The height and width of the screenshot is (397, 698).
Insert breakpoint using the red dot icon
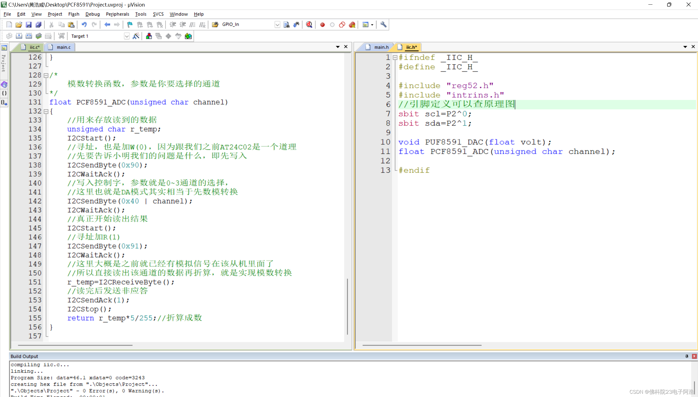pos(322,25)
